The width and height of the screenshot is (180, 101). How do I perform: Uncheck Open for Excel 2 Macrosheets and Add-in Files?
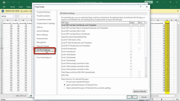(131, 69)
